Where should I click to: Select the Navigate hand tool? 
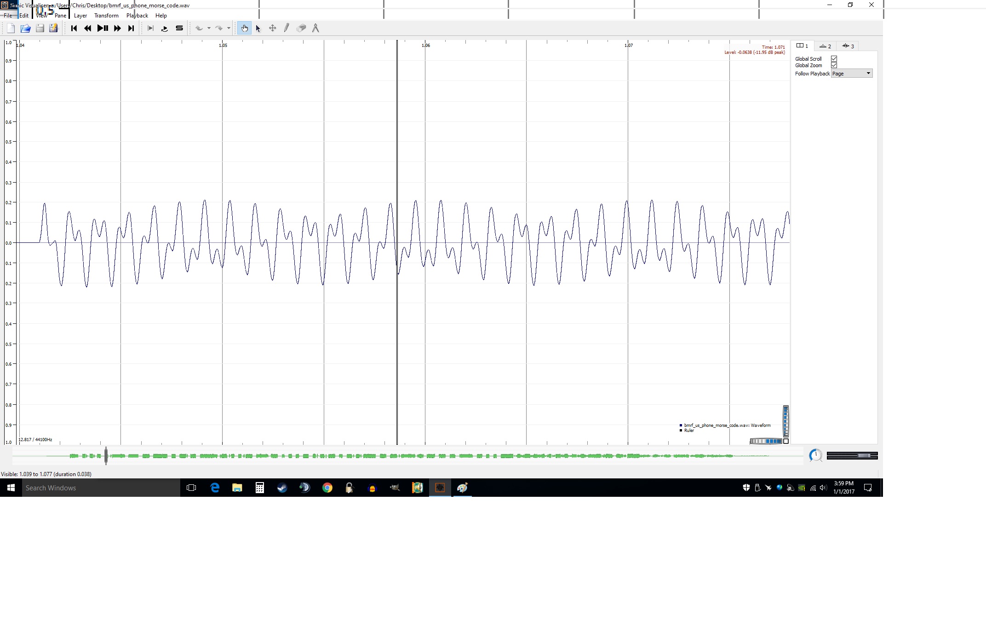pos(244,29)
